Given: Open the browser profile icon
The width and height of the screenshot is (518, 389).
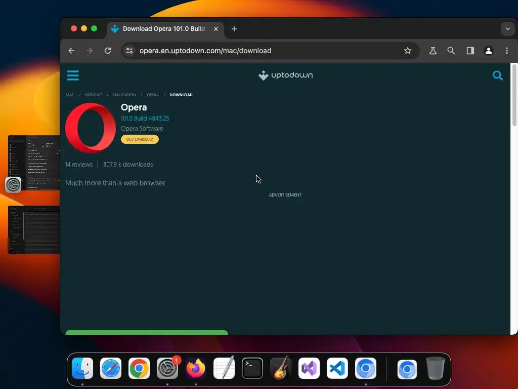Looking at the screenshot, I should (489, 51).
